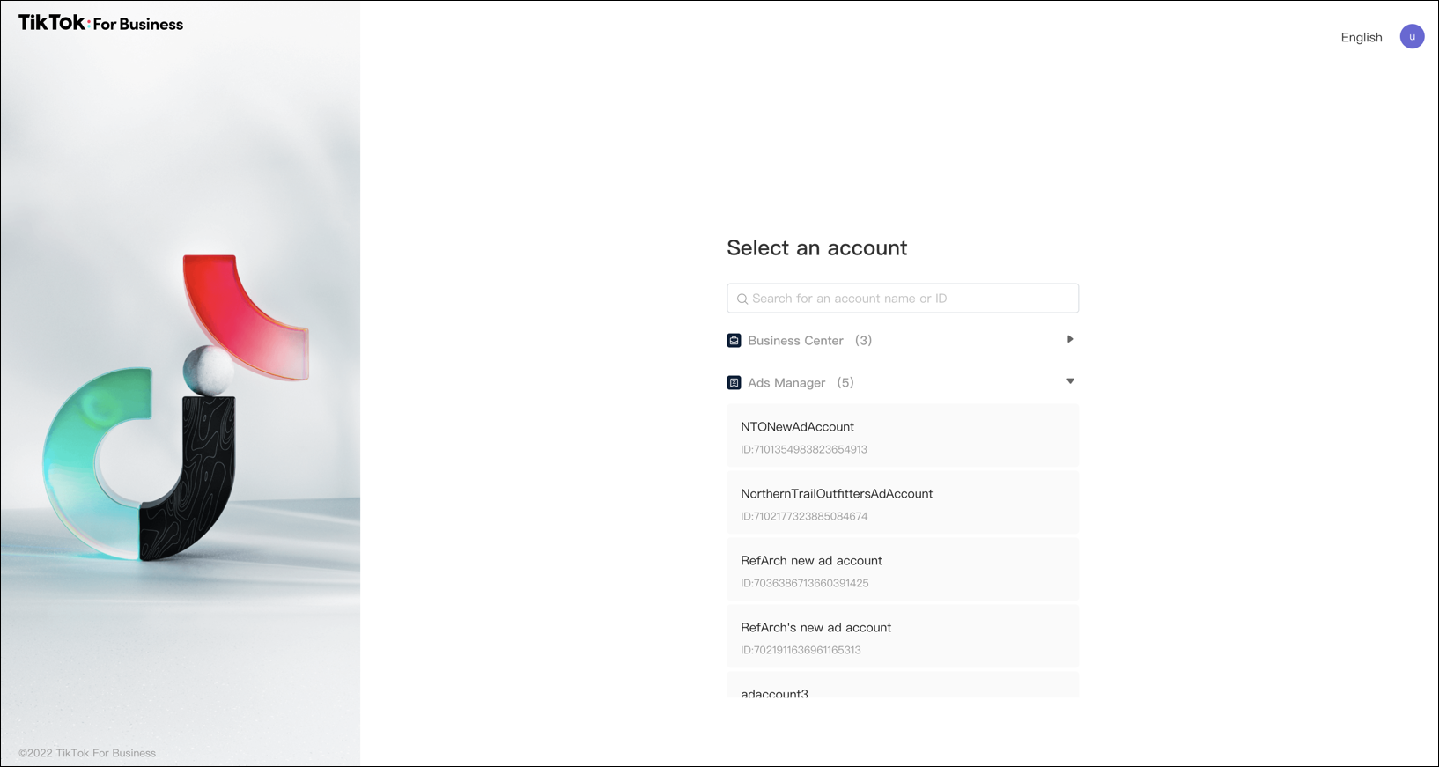
Task: Select the adaccount3 entry
Action: point(903,685)
